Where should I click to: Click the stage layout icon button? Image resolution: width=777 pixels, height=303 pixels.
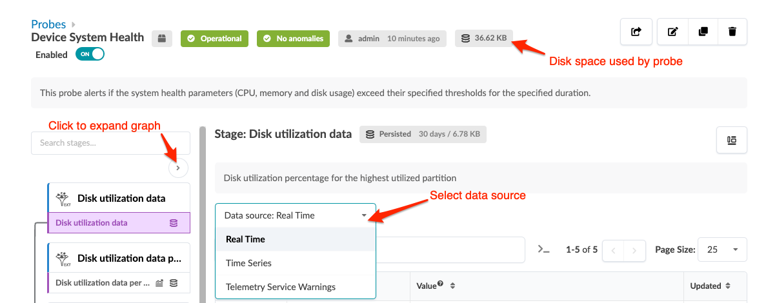coord(732,140)
